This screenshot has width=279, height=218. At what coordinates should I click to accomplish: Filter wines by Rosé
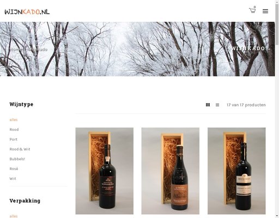(x=14, y=169)
